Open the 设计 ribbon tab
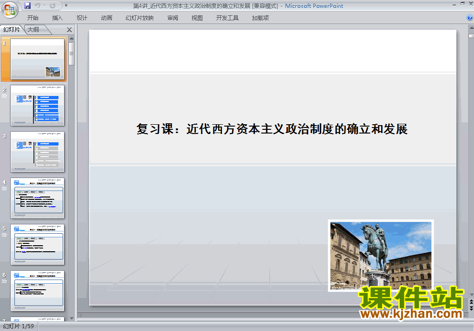474x331 pixels. (82, 18)
